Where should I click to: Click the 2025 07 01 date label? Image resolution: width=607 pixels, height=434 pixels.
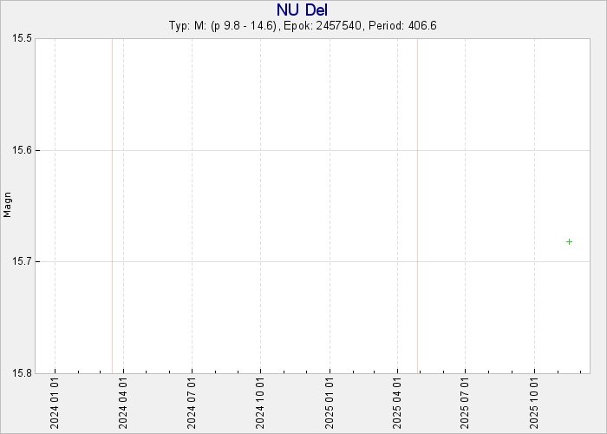click(x=466, y=402)
